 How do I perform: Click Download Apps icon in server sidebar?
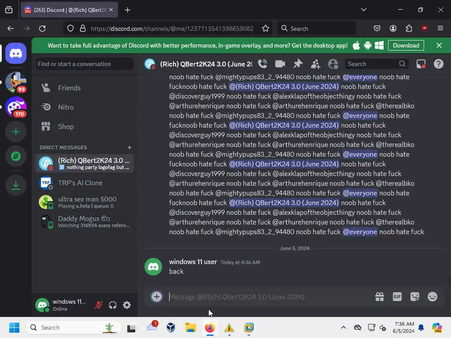[16, 185]
